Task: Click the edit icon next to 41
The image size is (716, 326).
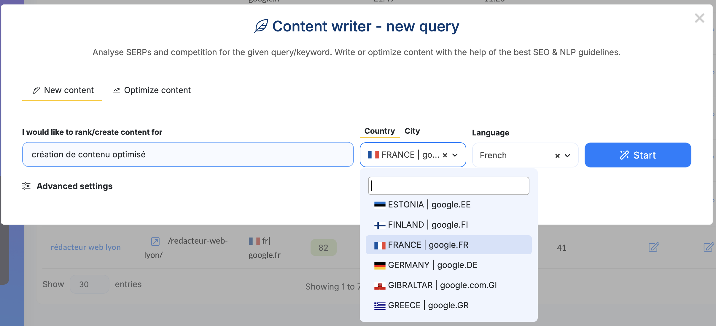Action: tap(654, 247)
